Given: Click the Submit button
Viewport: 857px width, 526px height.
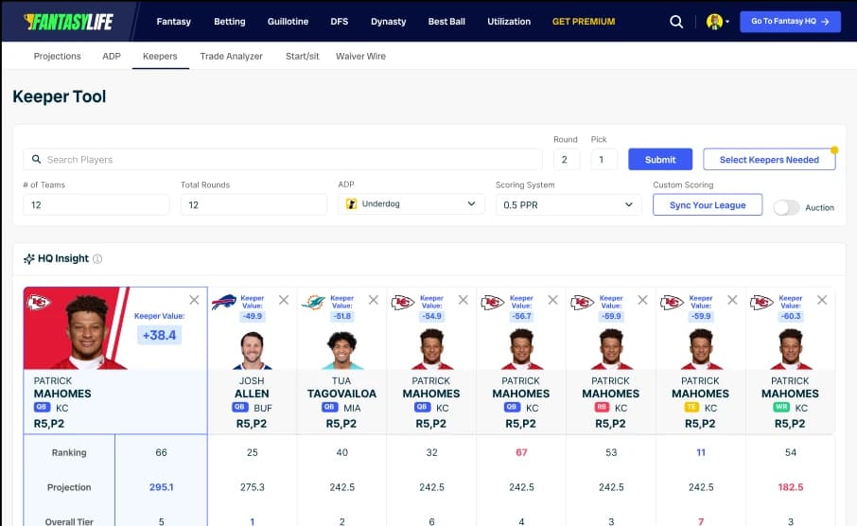Looking at the screenshot, I should [x=660, y=159].
